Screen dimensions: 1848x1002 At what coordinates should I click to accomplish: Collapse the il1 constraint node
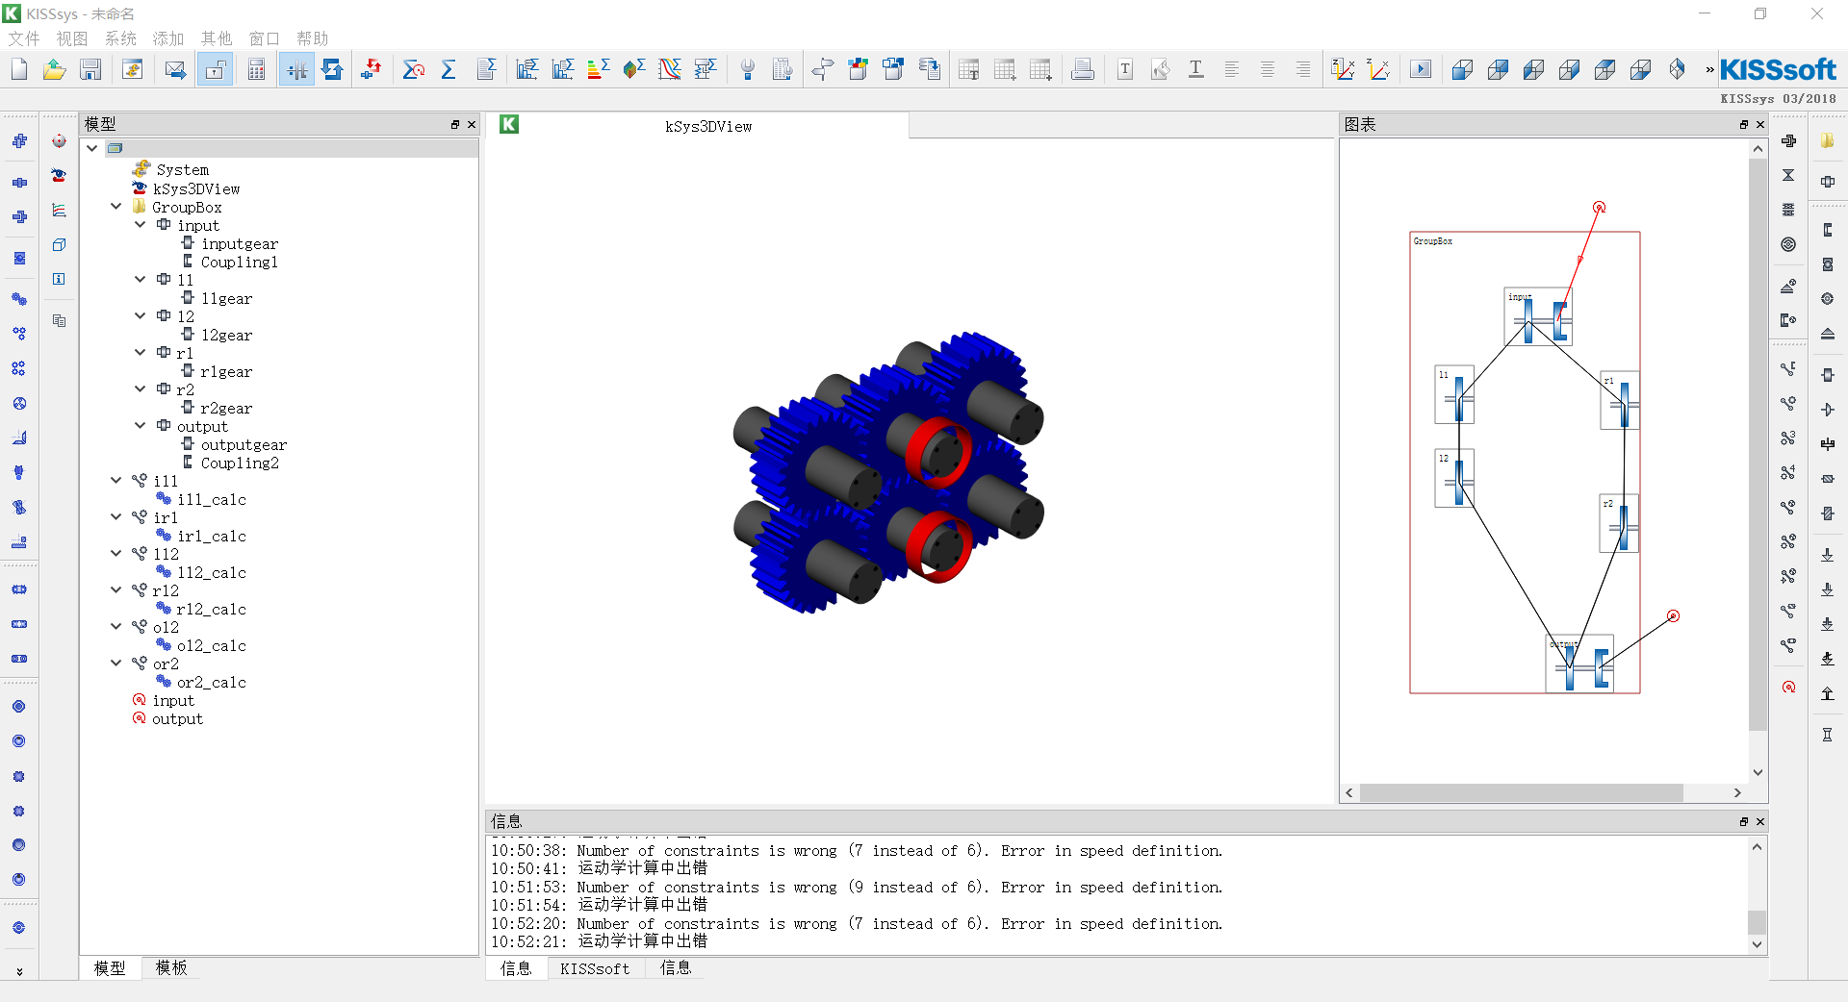tap(116, 481)
